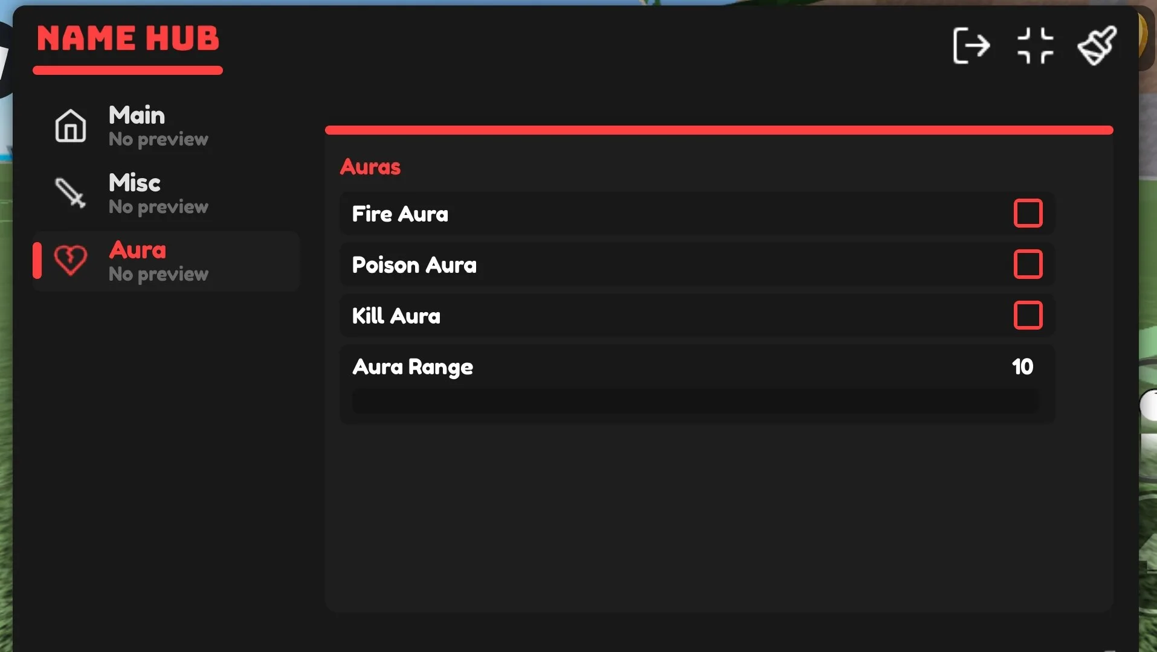Click the home icon beside Main
This screenshot has height=652, width=1157.
click(71, 126)
